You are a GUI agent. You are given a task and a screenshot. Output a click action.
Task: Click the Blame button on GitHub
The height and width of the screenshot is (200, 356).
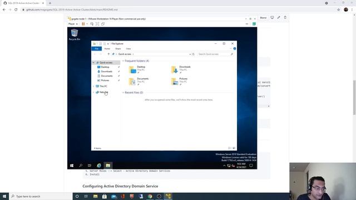(x=263, y=18)
